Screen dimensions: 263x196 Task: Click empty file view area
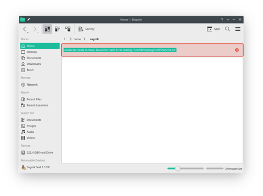coord(152,110)
